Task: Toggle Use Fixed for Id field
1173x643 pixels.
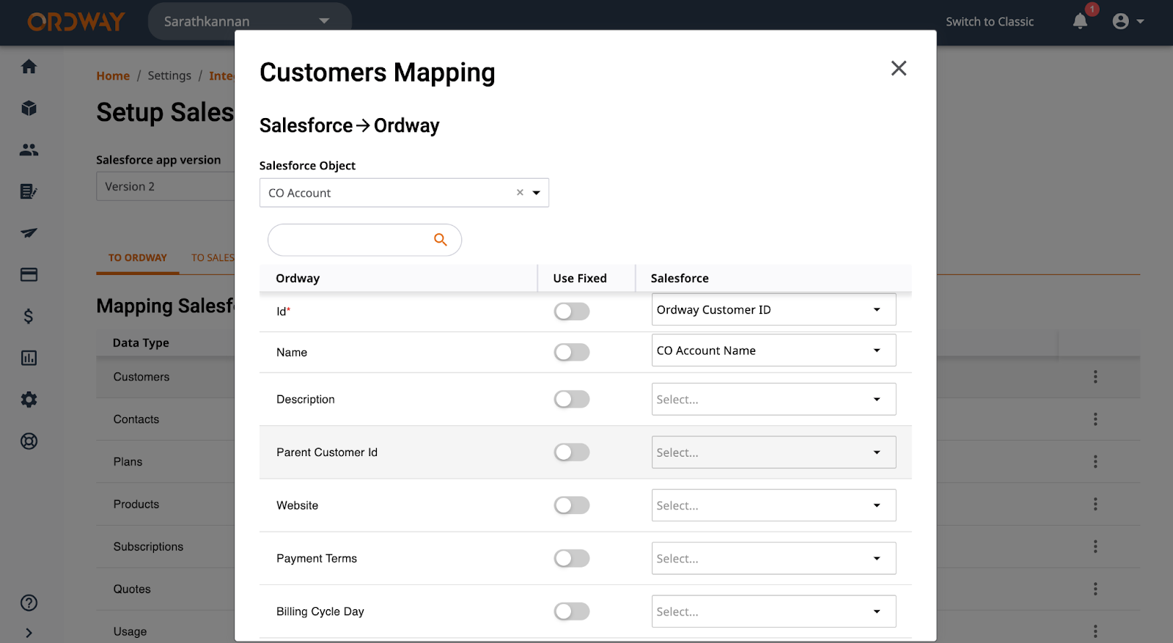Action: point(572,312)
